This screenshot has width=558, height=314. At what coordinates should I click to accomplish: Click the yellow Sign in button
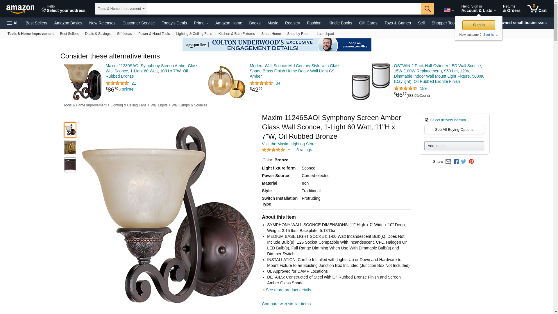(479, 25)
